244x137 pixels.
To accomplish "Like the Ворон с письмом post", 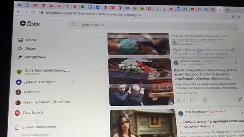I will (180, 100).
